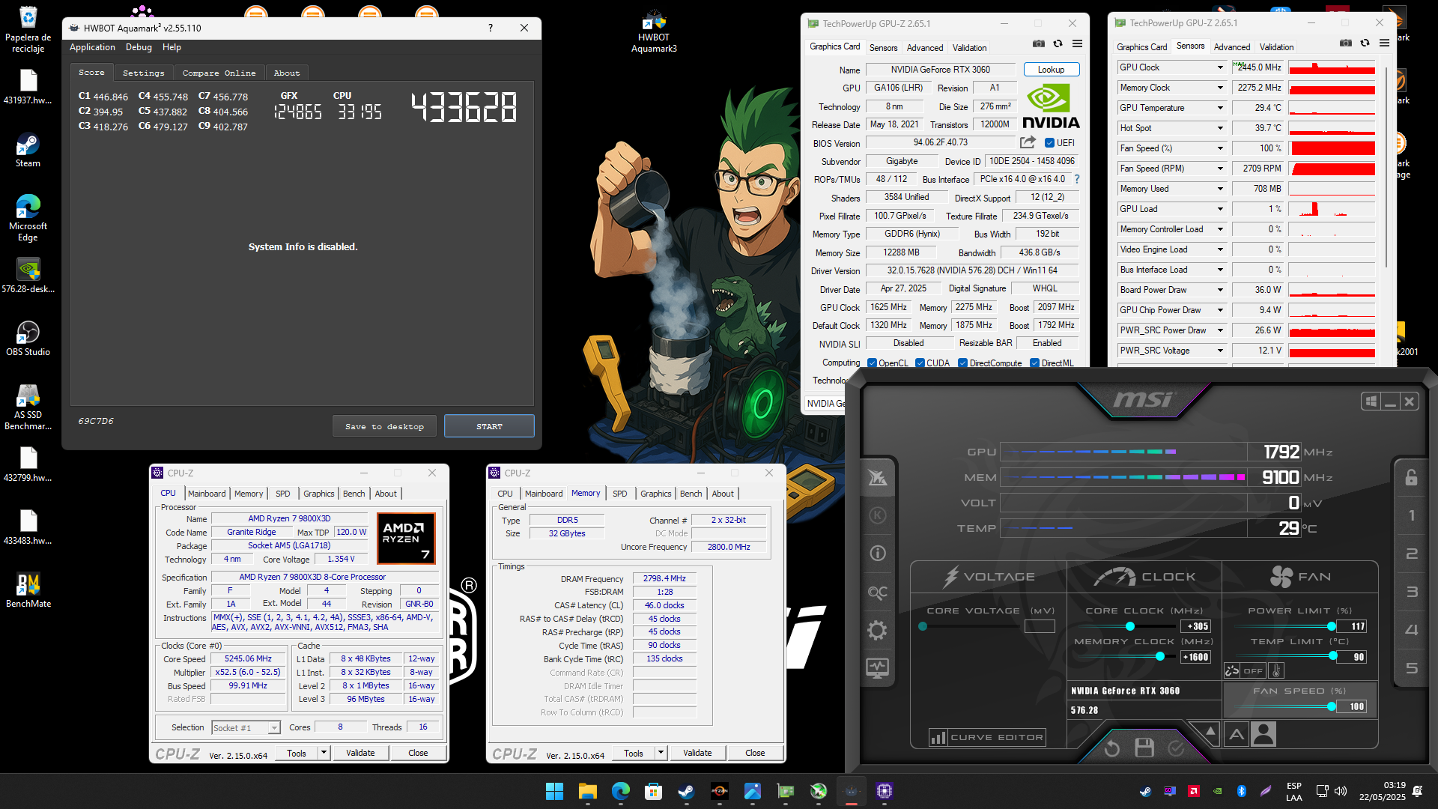Image resolution: width=1438 pixels, height=809 pixels.
Task: Click the START button in Aquamark
Action: [489, 426]
